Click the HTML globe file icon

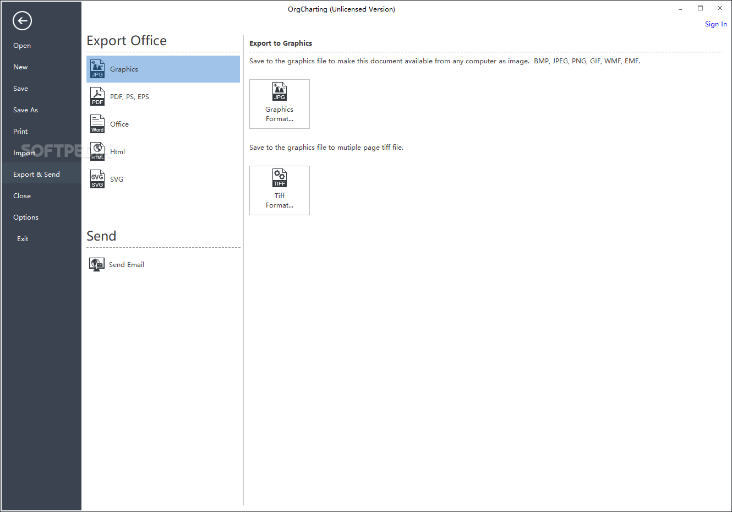(x=97, y=151)
